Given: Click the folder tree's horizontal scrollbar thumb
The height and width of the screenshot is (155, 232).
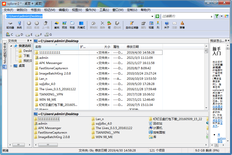Looking at the screenshot, I should point(18,145).
